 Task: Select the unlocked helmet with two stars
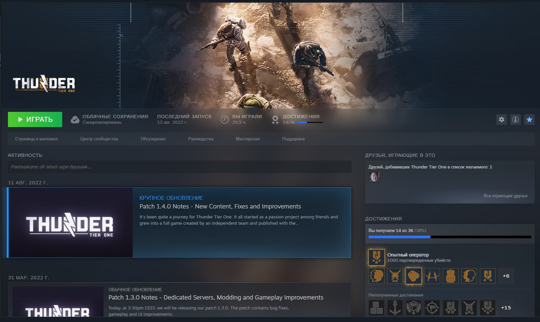(395, 276)
